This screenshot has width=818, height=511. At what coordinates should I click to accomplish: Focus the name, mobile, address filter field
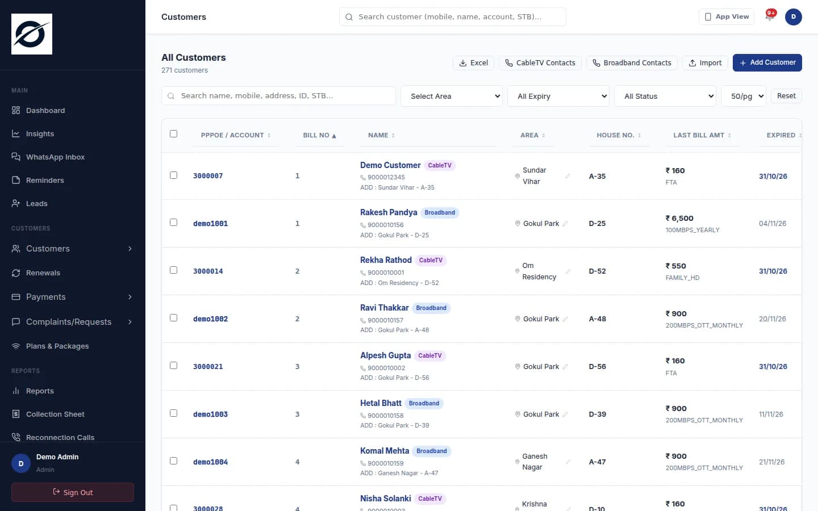pos(278,95)
